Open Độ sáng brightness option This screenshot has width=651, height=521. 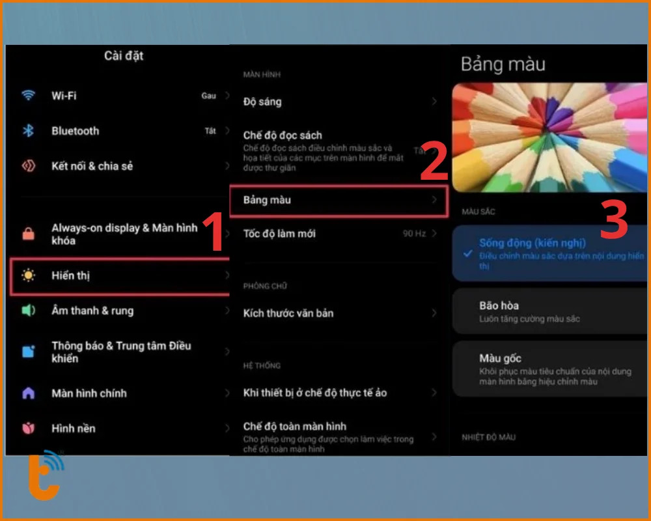click(340, 102)
